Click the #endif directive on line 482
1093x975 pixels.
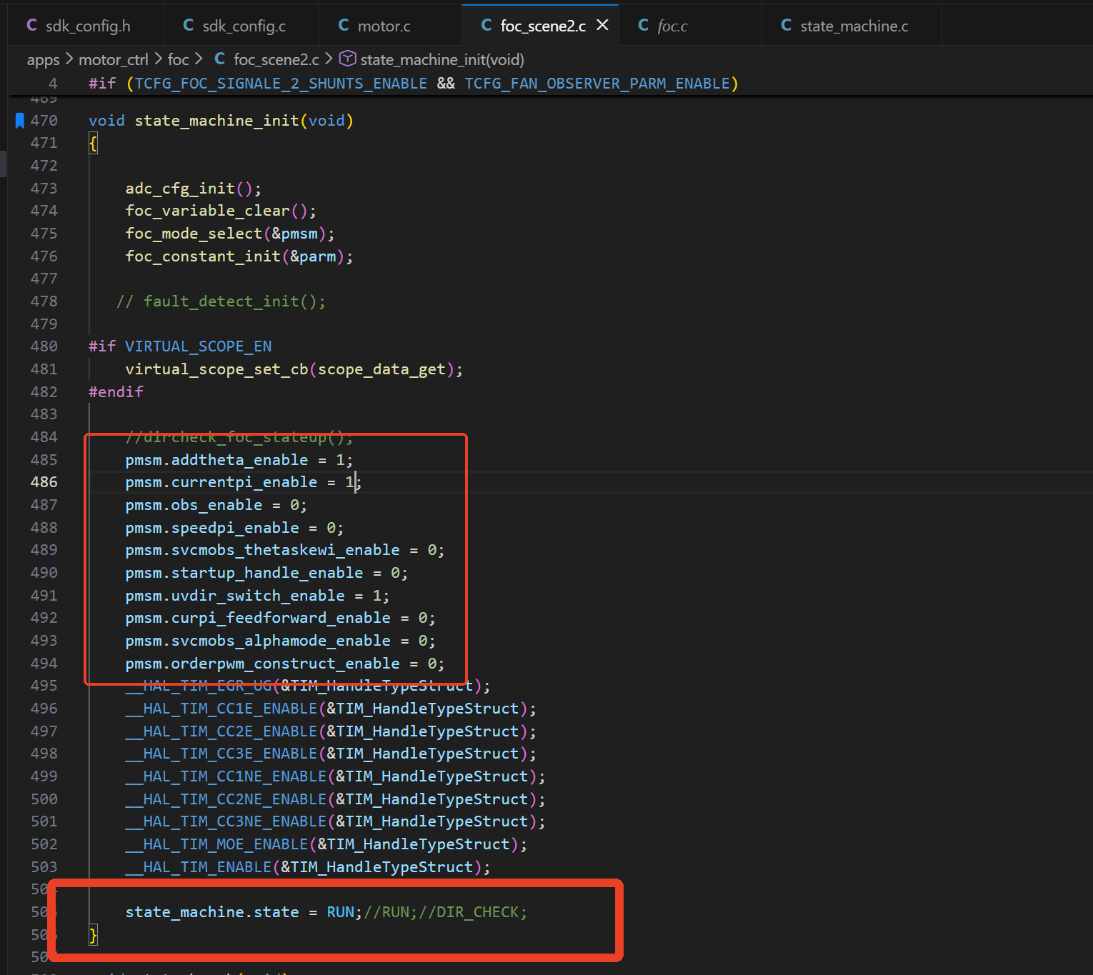point(116,392)
